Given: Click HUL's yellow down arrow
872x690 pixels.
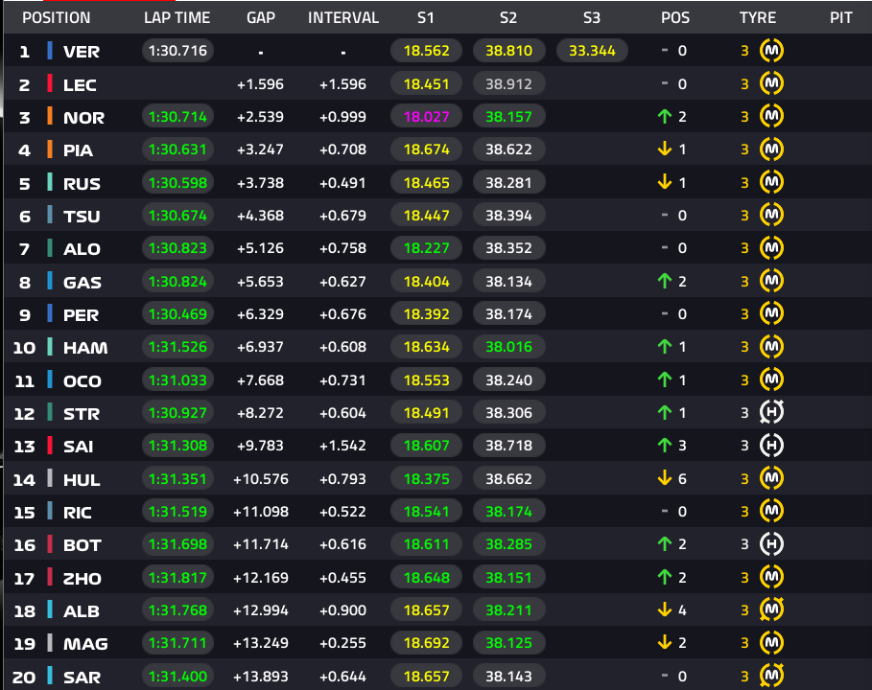Looking at the screenshot, I should [x=665, y=478].
